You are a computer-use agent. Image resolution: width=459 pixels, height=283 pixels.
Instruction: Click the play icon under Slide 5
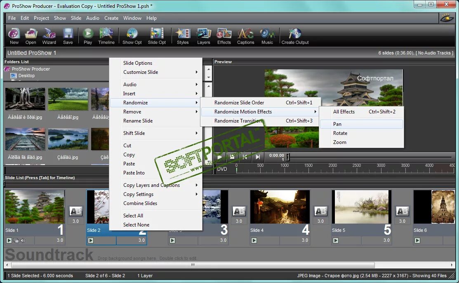tap(336, 241)
